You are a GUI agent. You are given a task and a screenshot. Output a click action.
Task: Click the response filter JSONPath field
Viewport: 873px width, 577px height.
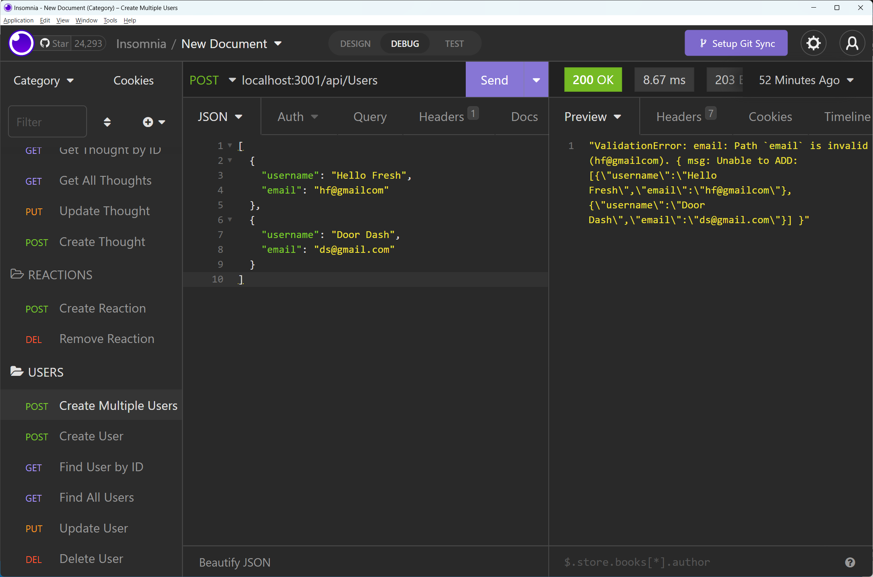(x=697, y=562)
